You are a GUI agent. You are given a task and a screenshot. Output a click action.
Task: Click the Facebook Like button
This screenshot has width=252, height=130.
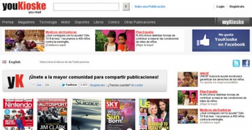click(39, 85)
